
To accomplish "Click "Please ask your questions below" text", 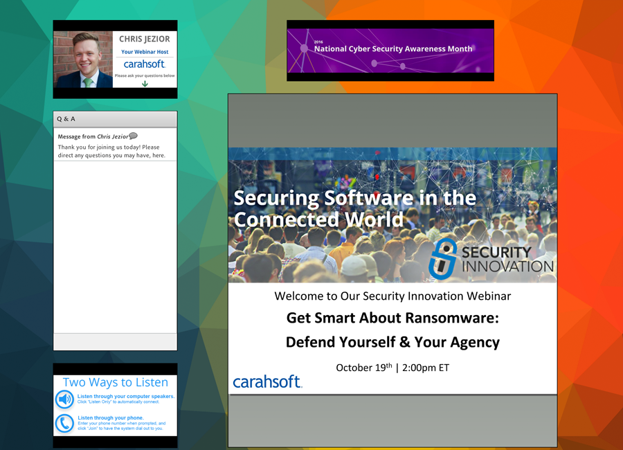I will coord(145,75).
